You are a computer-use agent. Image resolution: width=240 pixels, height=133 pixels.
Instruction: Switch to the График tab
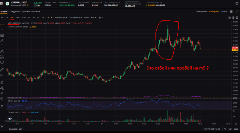pyautogui.click(x=4, y=11)
